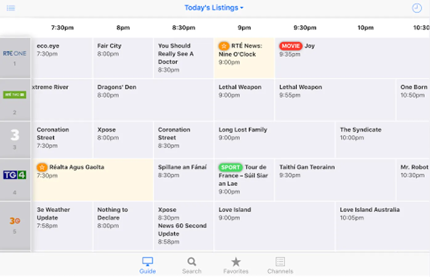Viewport: 430px width, 277px height.
Task: Click the SPORT badge on Tour de France
Action: 230,167
